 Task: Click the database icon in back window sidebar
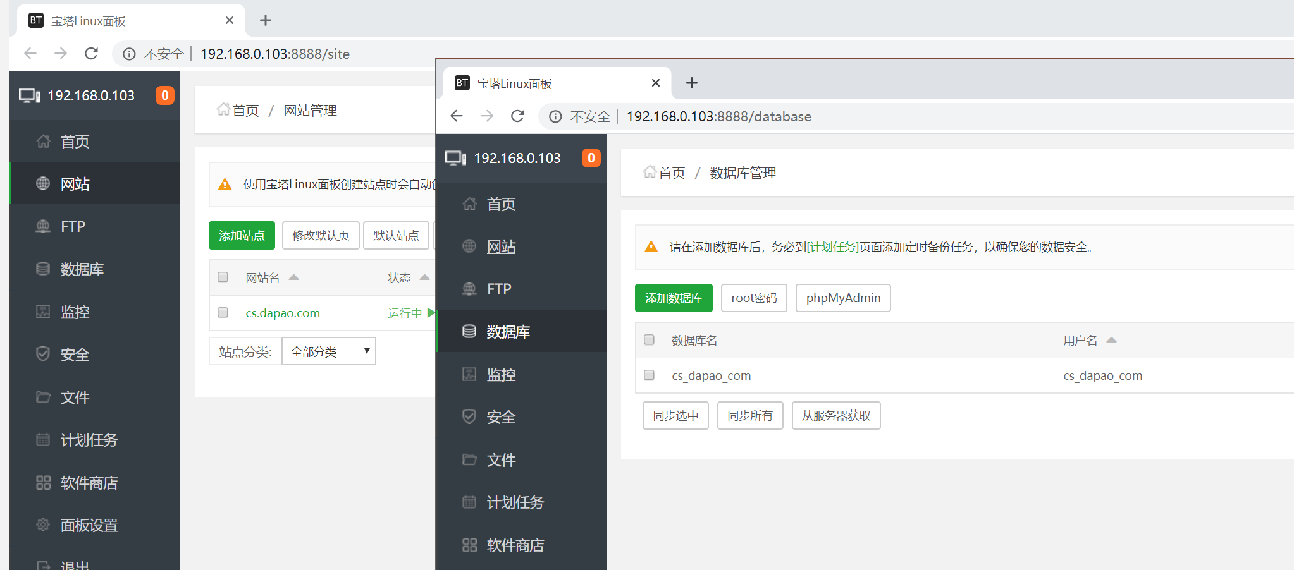[43, 269]
